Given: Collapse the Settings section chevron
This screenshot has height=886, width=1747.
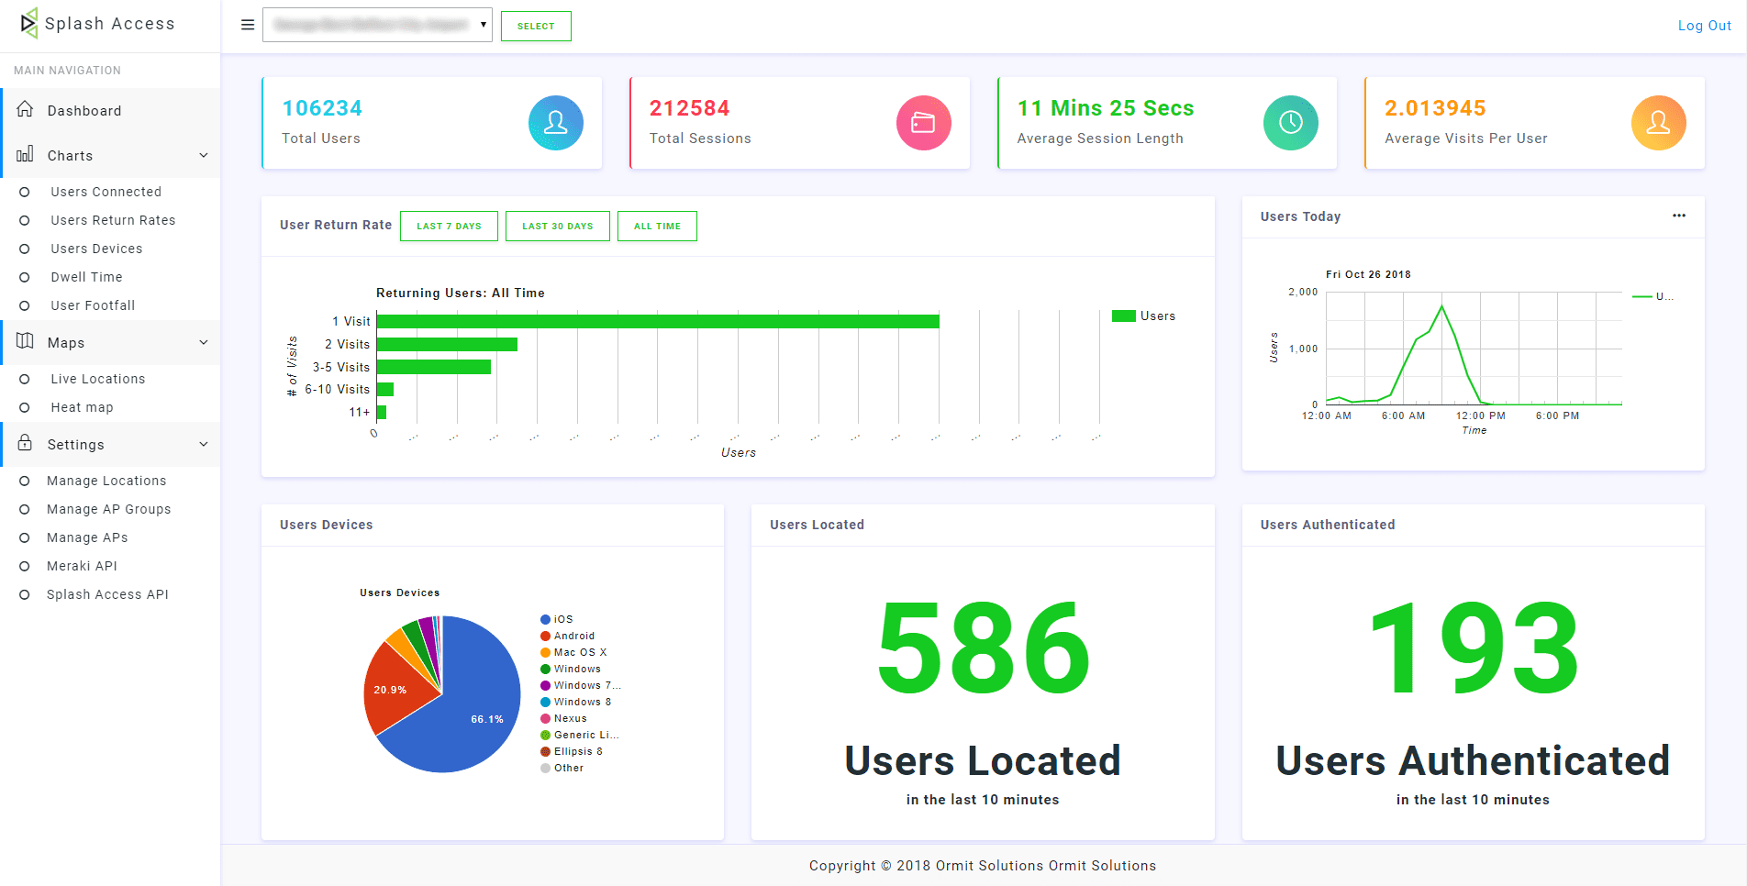Looking at the screenshot, I should tap(203, 444).
